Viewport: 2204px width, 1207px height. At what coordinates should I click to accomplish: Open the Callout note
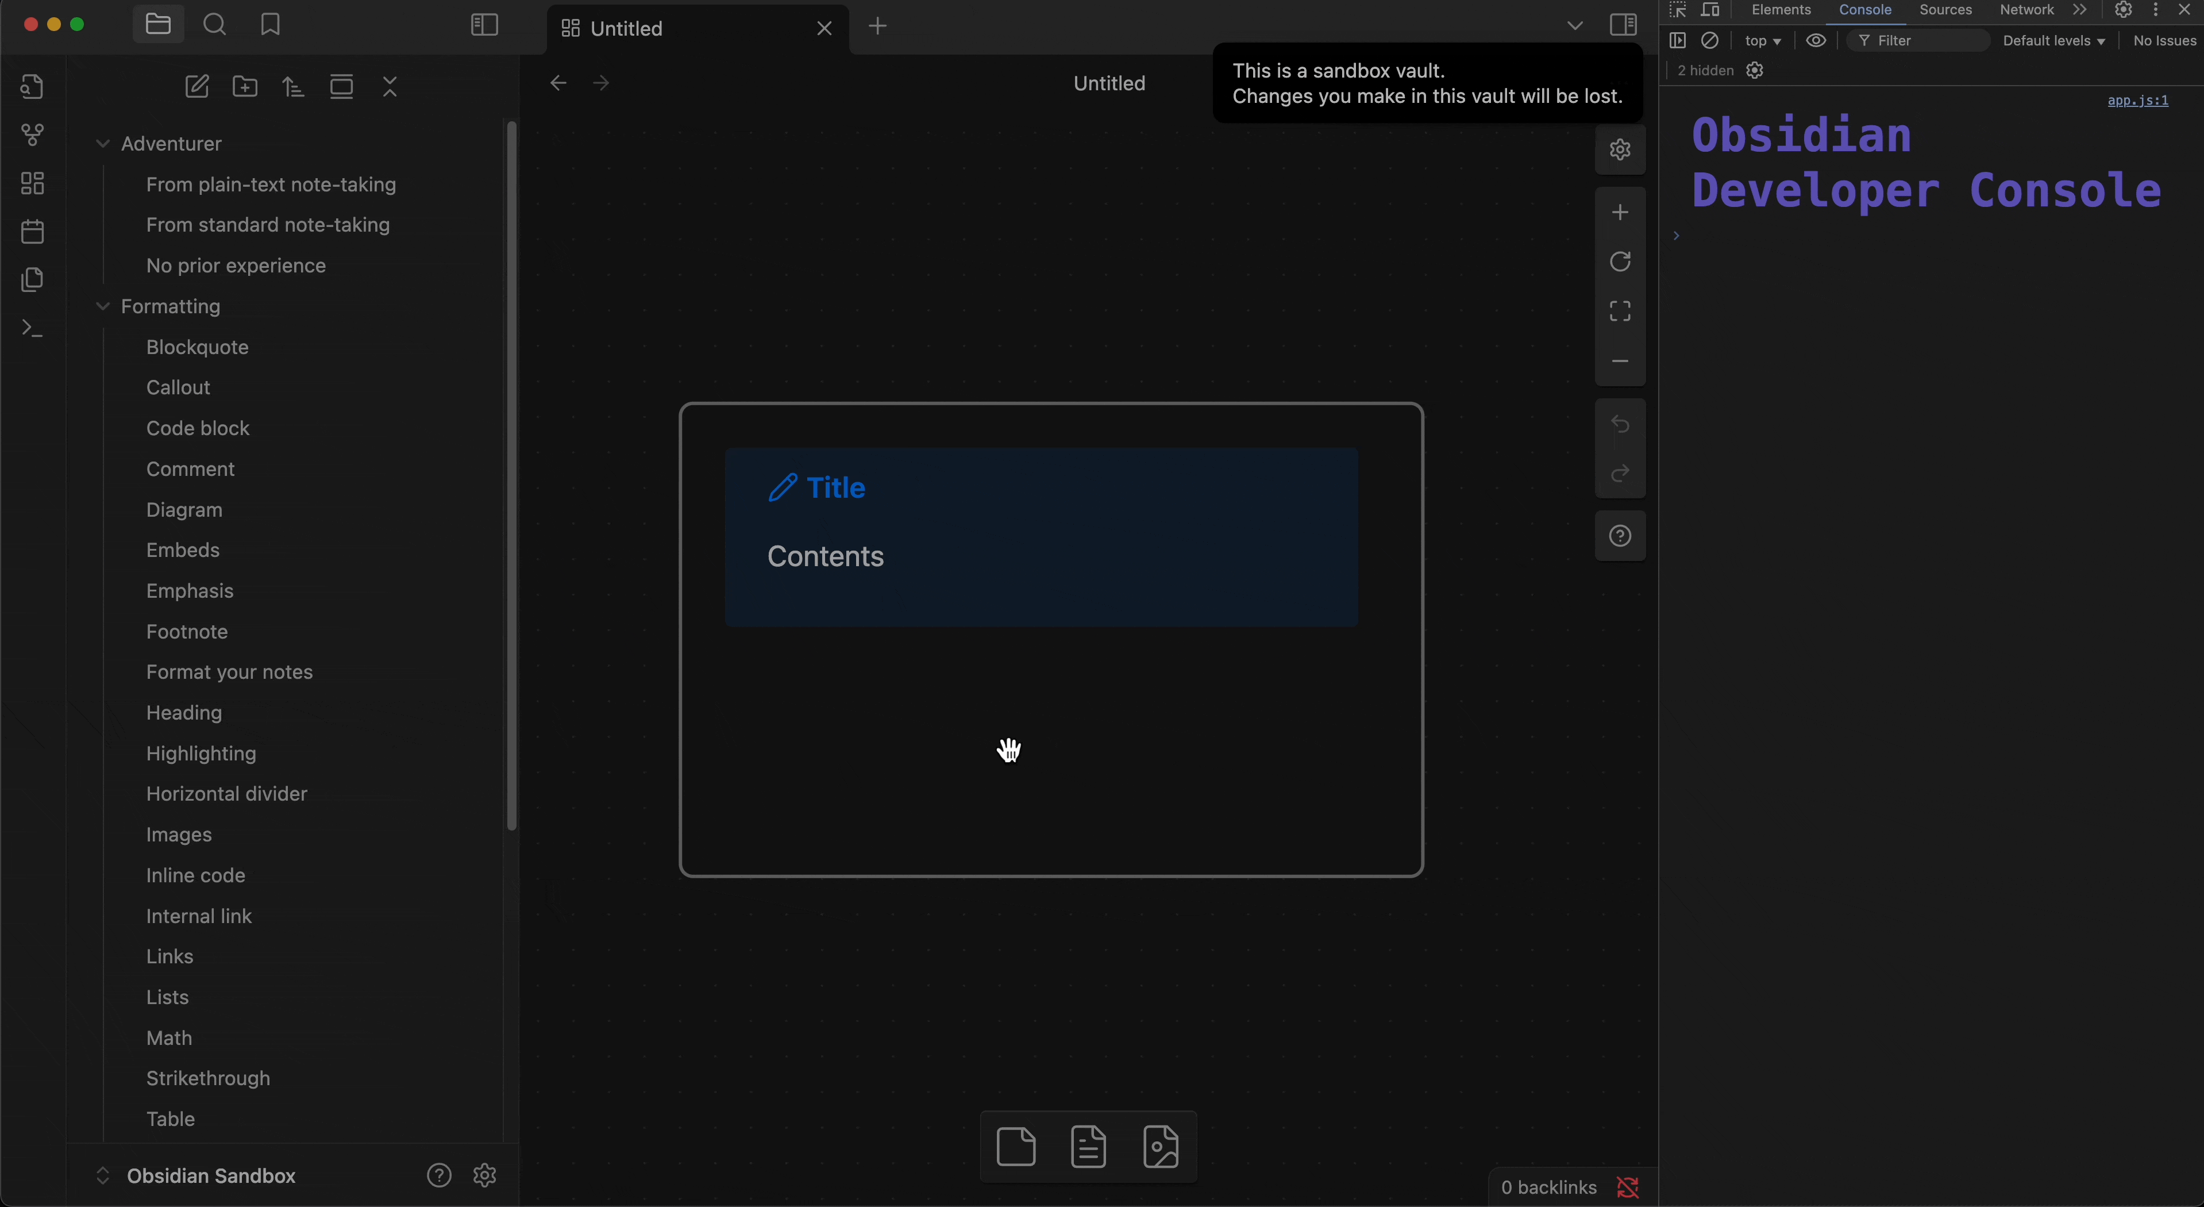click(x=178, y=388)
